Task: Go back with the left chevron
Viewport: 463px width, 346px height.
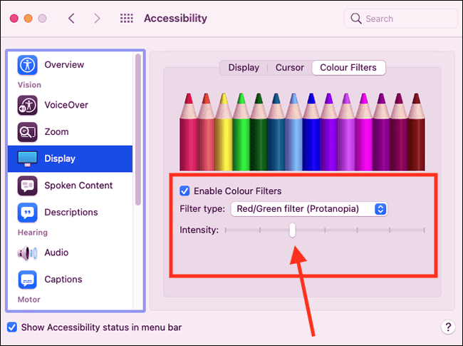Action: [x=71, y=19]
